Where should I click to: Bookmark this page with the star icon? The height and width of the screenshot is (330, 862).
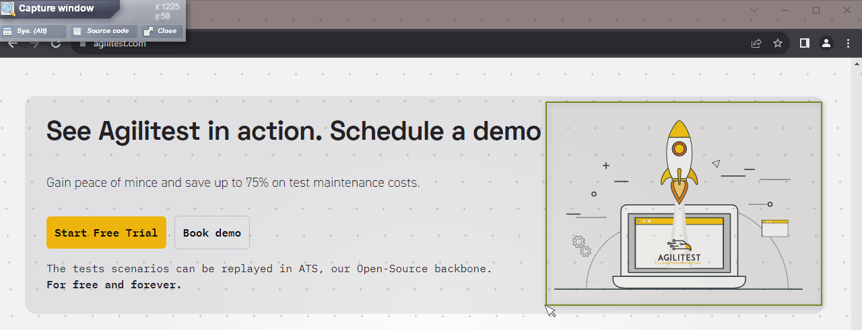[778, 44]
